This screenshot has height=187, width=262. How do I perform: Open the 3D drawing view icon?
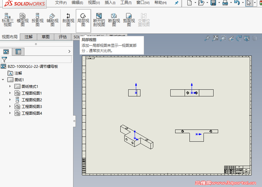coord(247,38)
